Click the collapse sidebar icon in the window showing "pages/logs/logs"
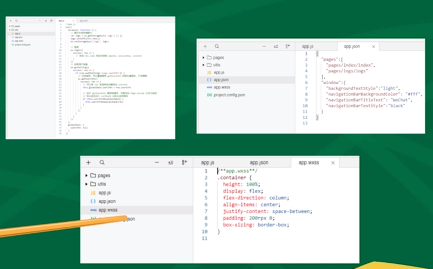This screenshot has width=433, height=269. 288,46
